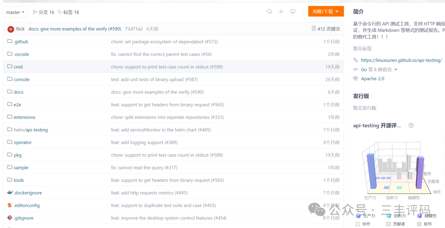Open the Web IDE monitor icon
This screenshot has height=228, width=445.
click(x=293, y=12)
